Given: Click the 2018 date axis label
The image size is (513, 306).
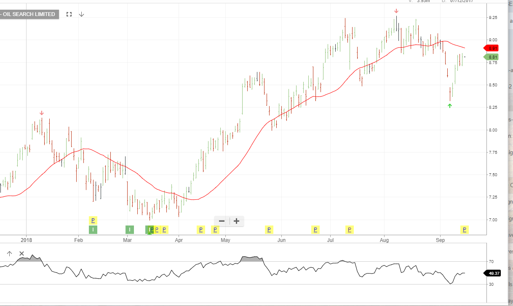Looking at the screenshot, I should coord(26,240).
